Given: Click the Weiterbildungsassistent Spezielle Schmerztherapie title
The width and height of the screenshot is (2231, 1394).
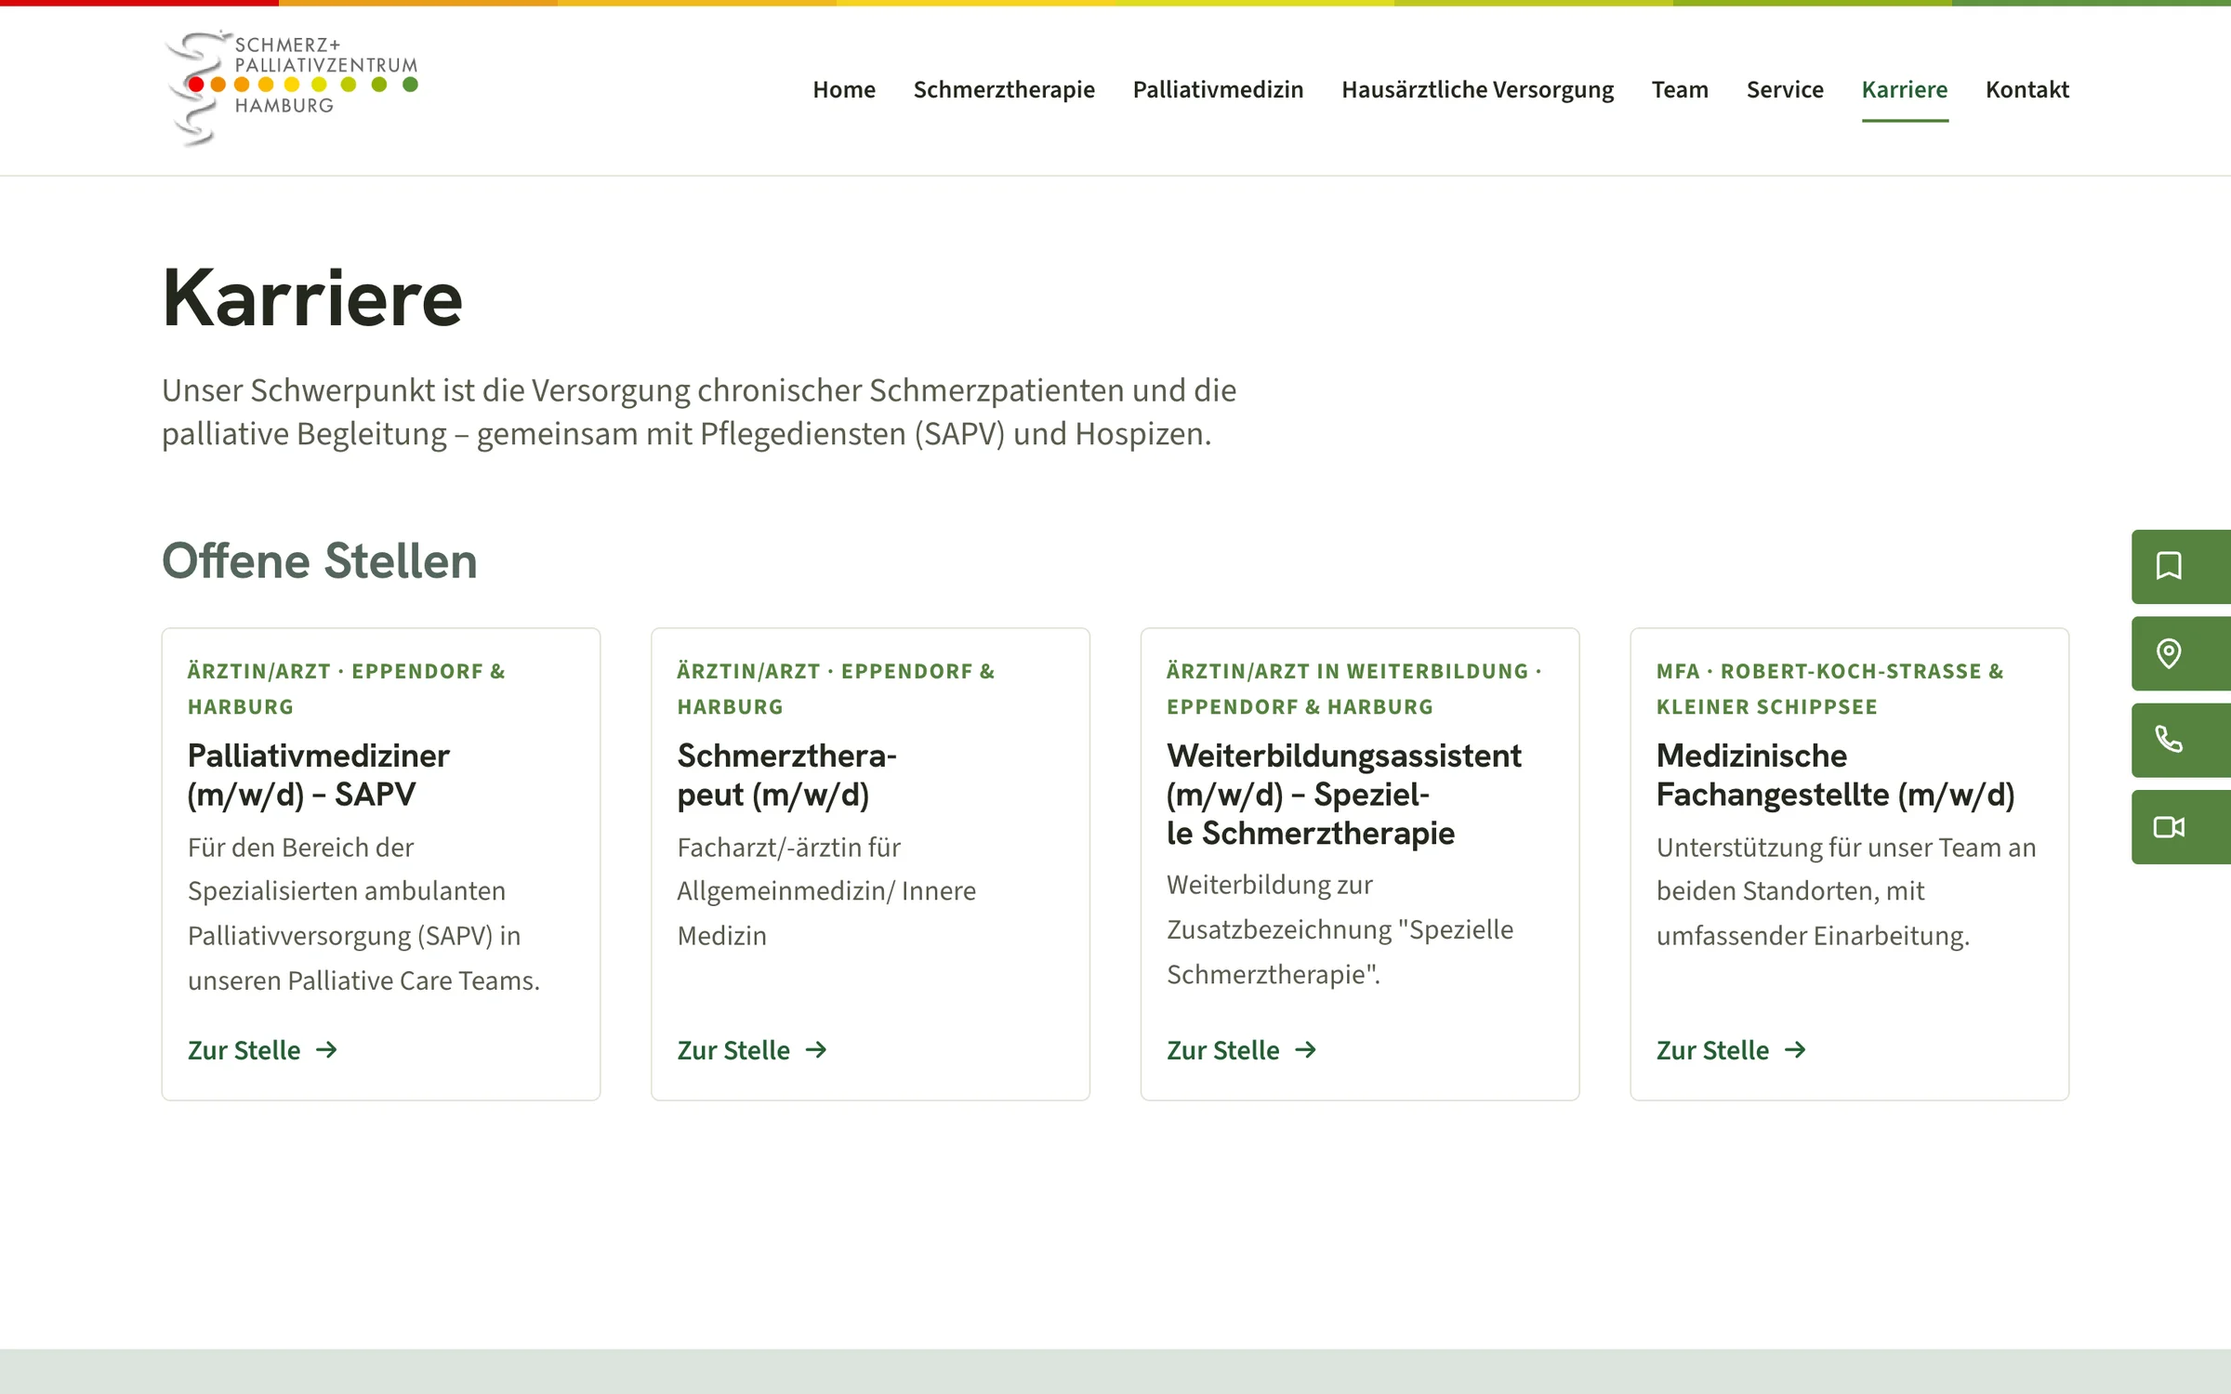Looking at the screenshot, I should [1344, 795].
